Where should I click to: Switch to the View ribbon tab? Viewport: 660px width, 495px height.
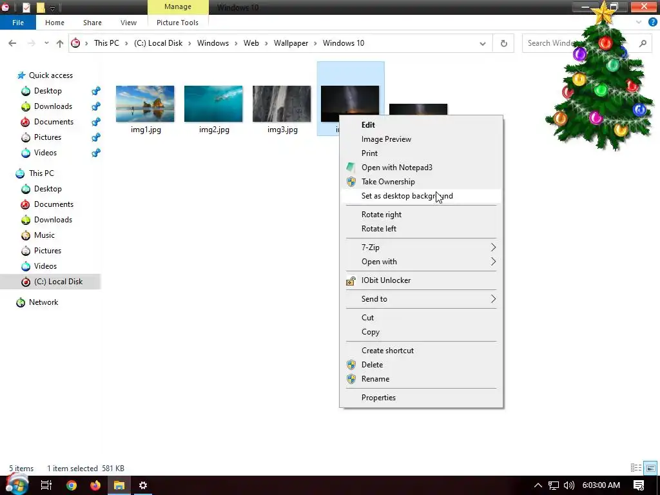click(128, 23)
